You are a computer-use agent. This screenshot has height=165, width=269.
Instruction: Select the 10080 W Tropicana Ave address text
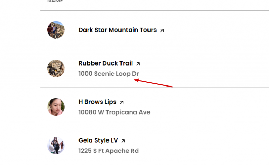(115, 112)
